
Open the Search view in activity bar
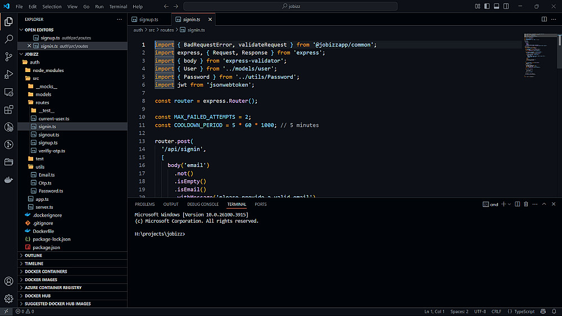pyautogui.click(x=8, y=39)
